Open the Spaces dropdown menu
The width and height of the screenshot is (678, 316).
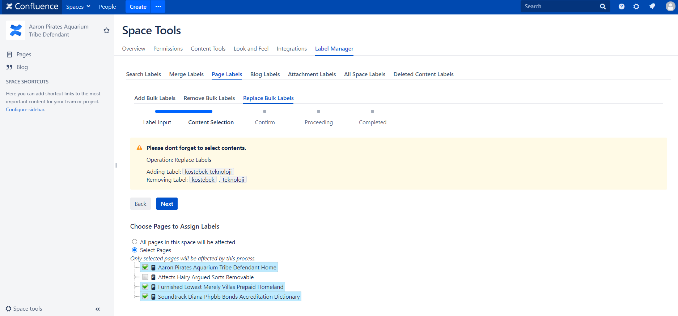tap(78, 7)
